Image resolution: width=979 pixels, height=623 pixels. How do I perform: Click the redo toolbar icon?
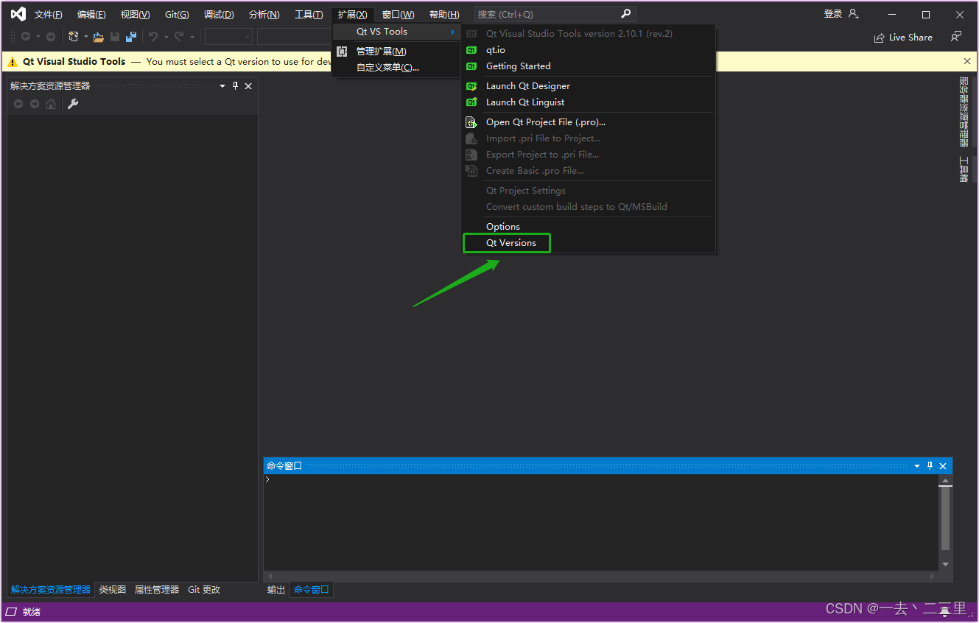(179, 37)
